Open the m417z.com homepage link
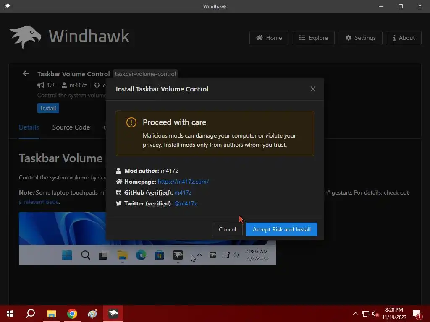The image size is (430, 322). pyautogui.click(x=183, y=182)
